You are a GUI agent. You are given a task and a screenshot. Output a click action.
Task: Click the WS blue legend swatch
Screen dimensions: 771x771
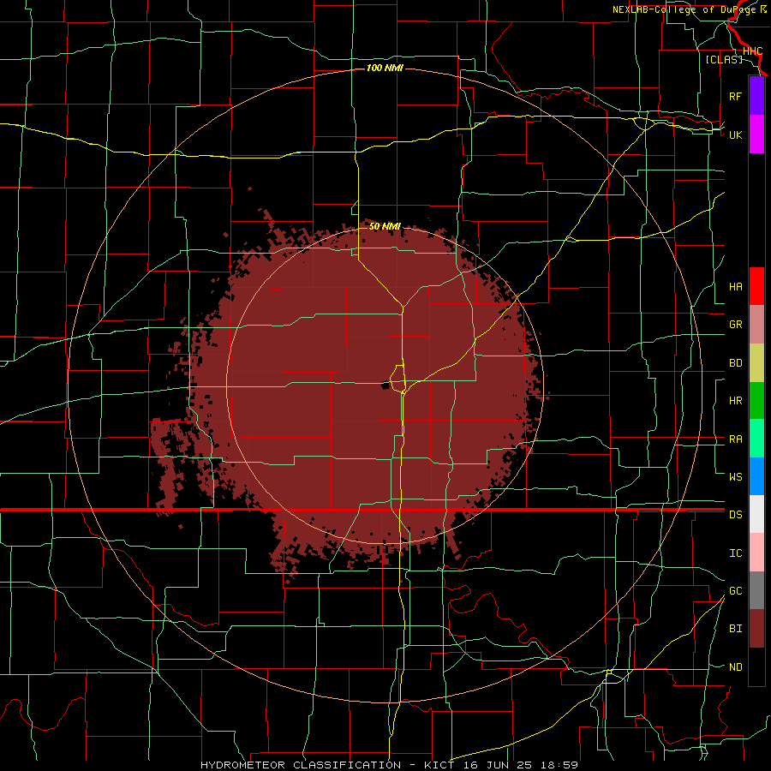756,476
